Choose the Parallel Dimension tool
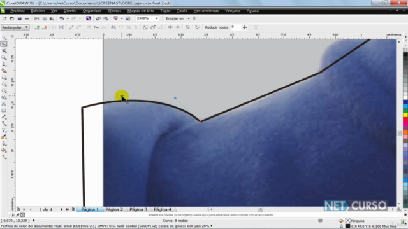 (x=4, y=117)
